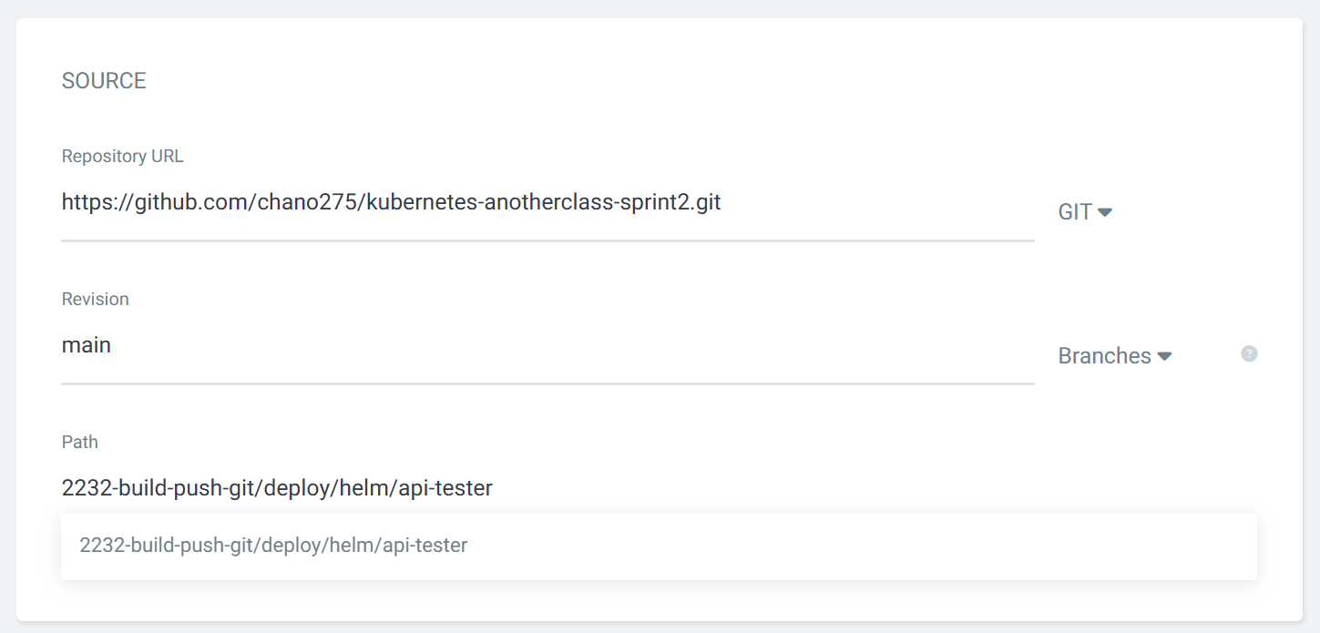
Task: Select the suggested api-tester path option
Action: pos(273,546)
